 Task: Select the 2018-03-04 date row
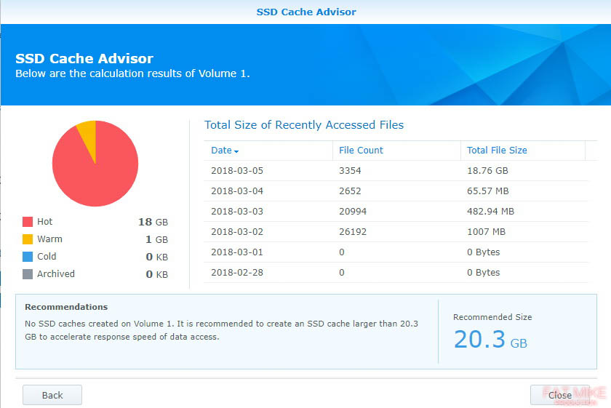[396, 191]
